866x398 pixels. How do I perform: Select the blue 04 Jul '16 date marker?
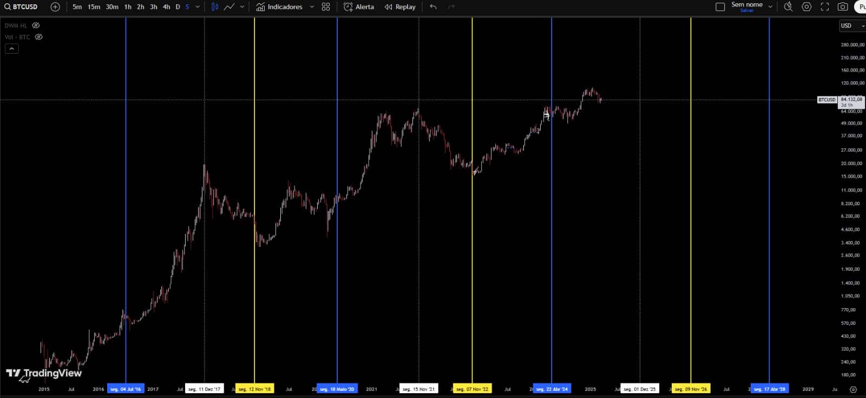pos(126,389)
